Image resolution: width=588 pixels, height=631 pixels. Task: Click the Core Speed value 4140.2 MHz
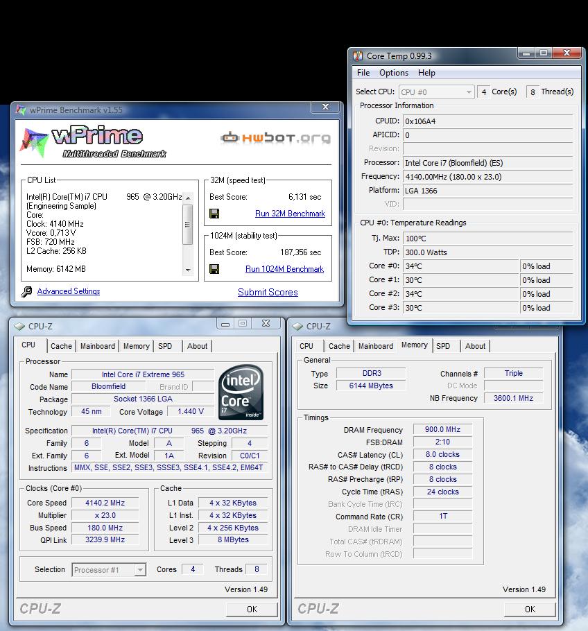(105, 503)
